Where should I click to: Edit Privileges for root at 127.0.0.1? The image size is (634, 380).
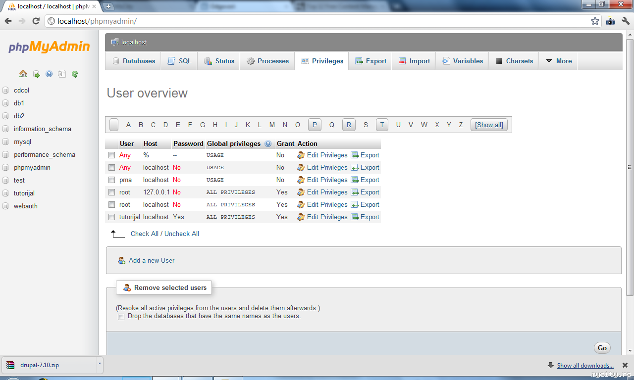(322, 192)
